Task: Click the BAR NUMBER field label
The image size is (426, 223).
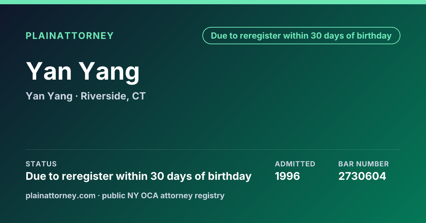Action: (x=364, y=164)
